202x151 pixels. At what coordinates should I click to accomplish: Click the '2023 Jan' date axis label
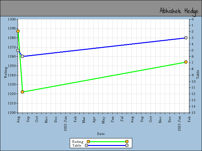pyautogui.click(x=179, y=123)
